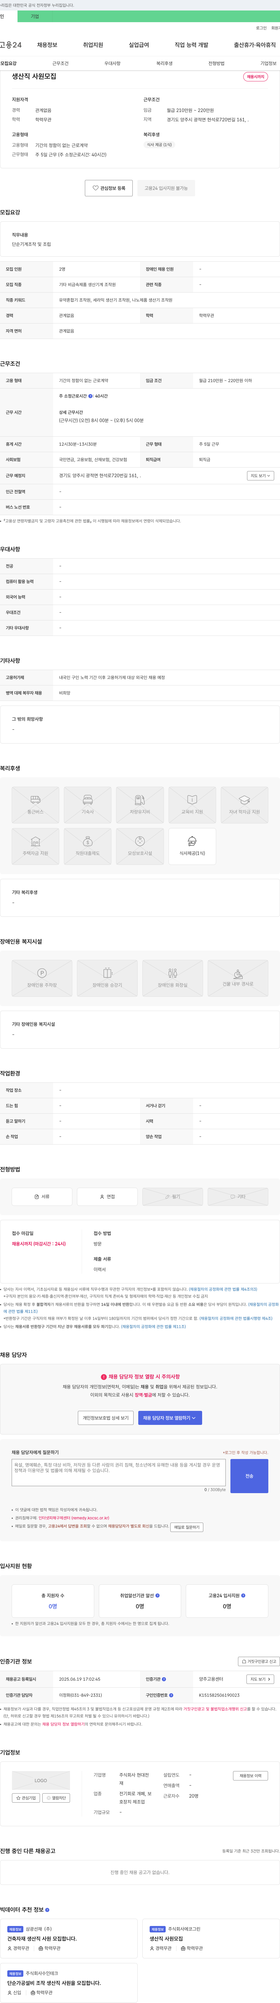Screen dimensions: 280x2003
Task: Expand 지도 보기 for 근무 예정지
Action: click(x=260, y=476)
